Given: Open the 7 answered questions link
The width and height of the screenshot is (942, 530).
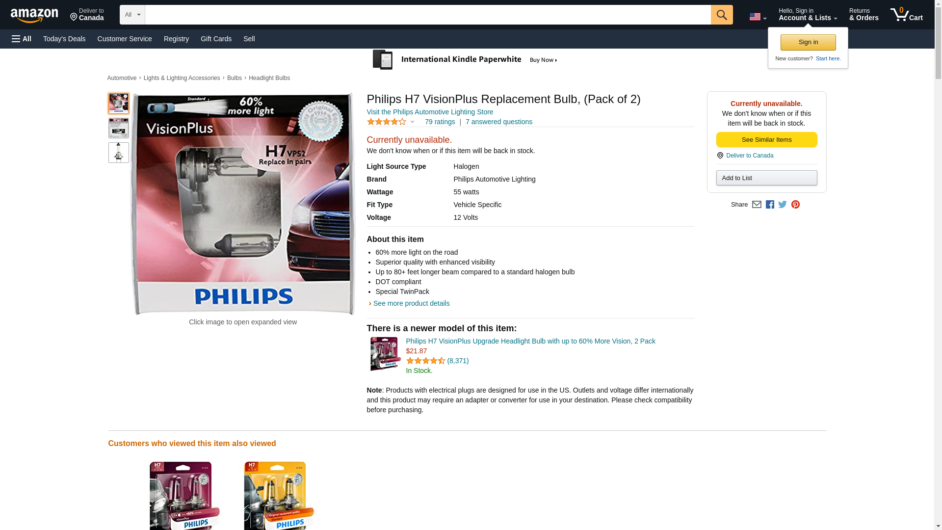Looking at the screenshot, I should [499, 122].
